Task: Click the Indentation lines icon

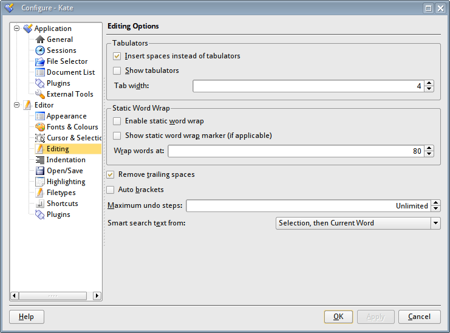Action: 40,160
